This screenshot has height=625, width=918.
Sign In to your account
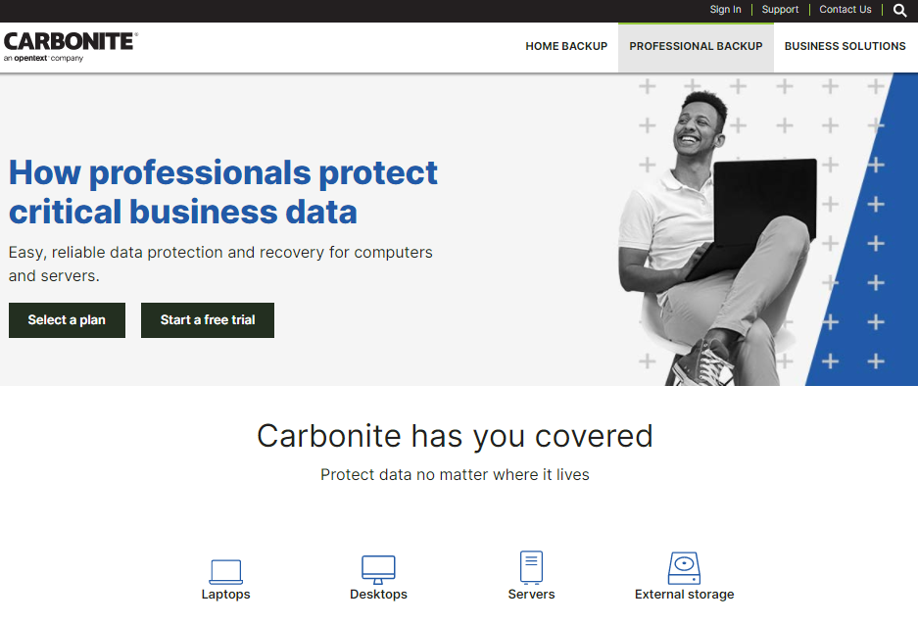point(725,10)
